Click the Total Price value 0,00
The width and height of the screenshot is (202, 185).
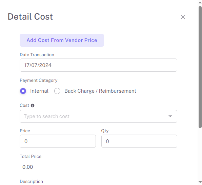tap(27, 167)
